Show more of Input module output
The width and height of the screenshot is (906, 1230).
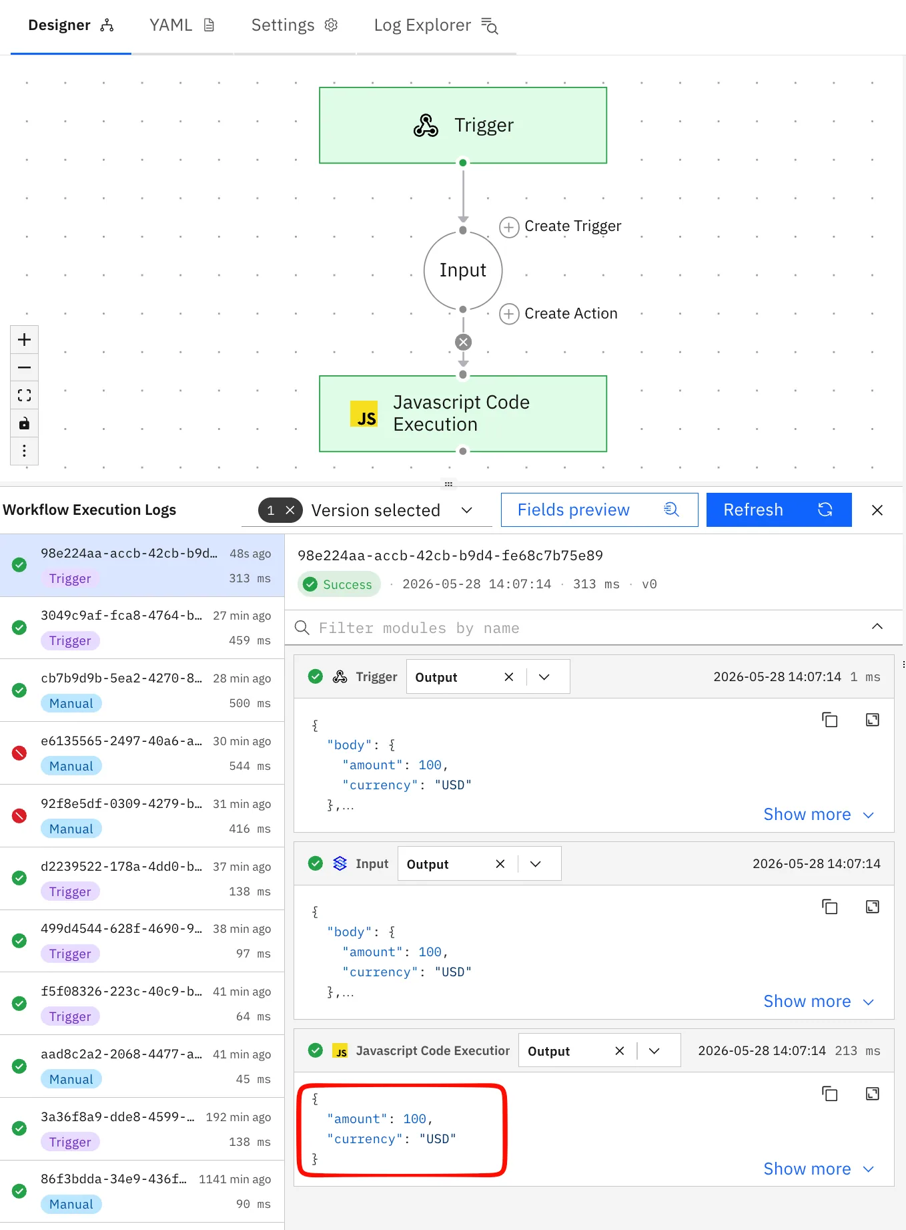tap(819, 1002)
